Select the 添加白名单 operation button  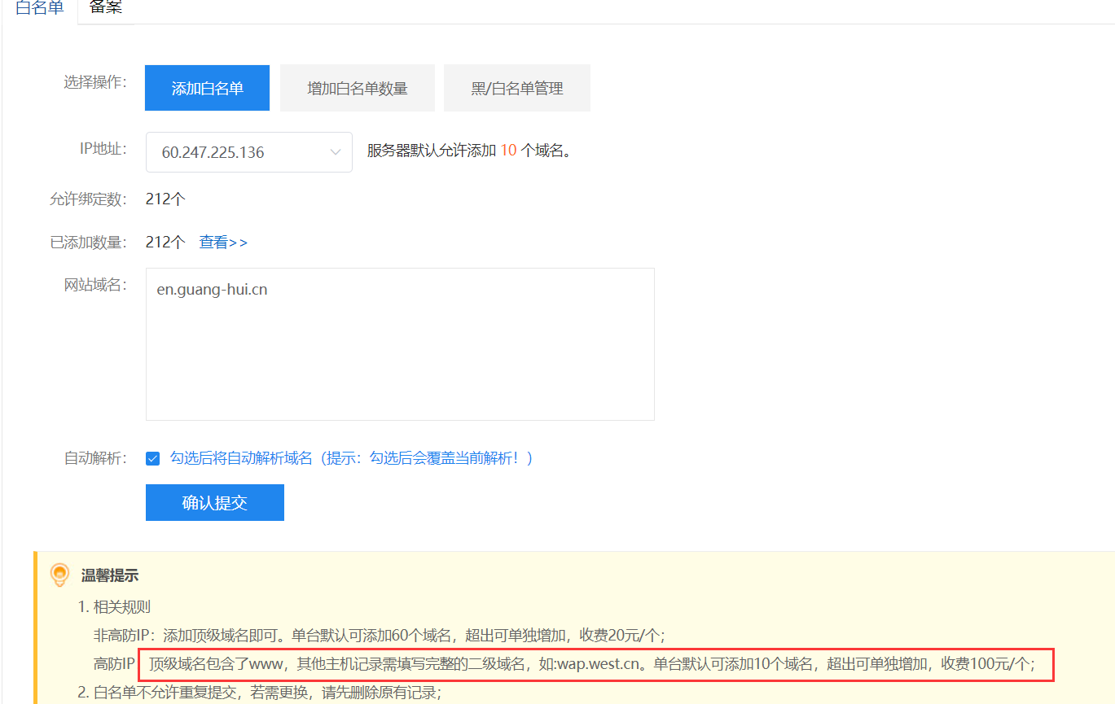coord(207,88)
